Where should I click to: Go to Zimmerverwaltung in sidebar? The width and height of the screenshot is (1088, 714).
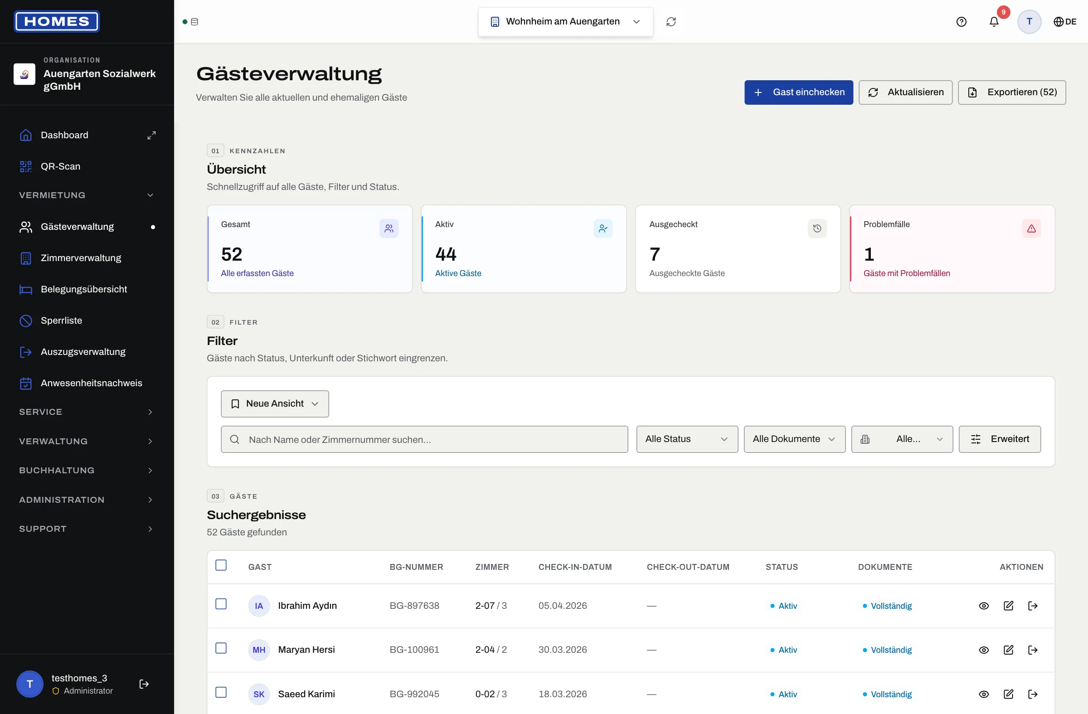tap(87, 258)
